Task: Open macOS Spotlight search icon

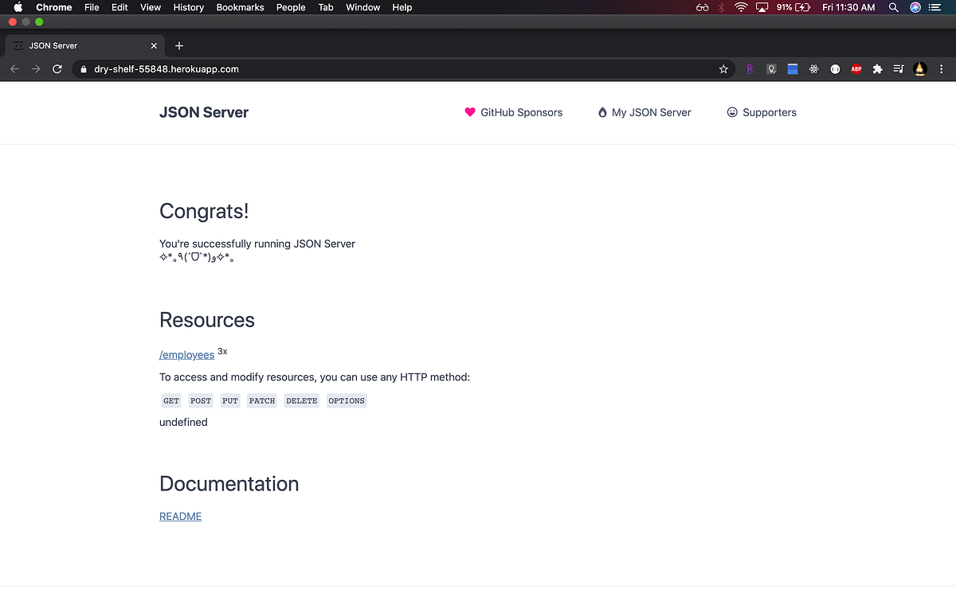Action: [x=893, y=7]
